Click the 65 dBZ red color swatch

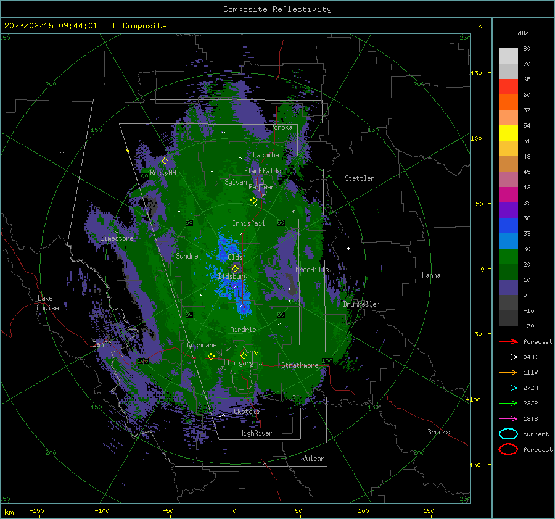coord(508,87)
